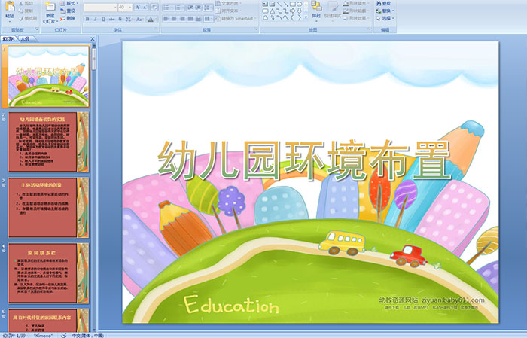Screen dimensions: 527x338
Task: Select slide 3 thumbnail 主体活动环境的创设
Action: (x=49, y=208)
